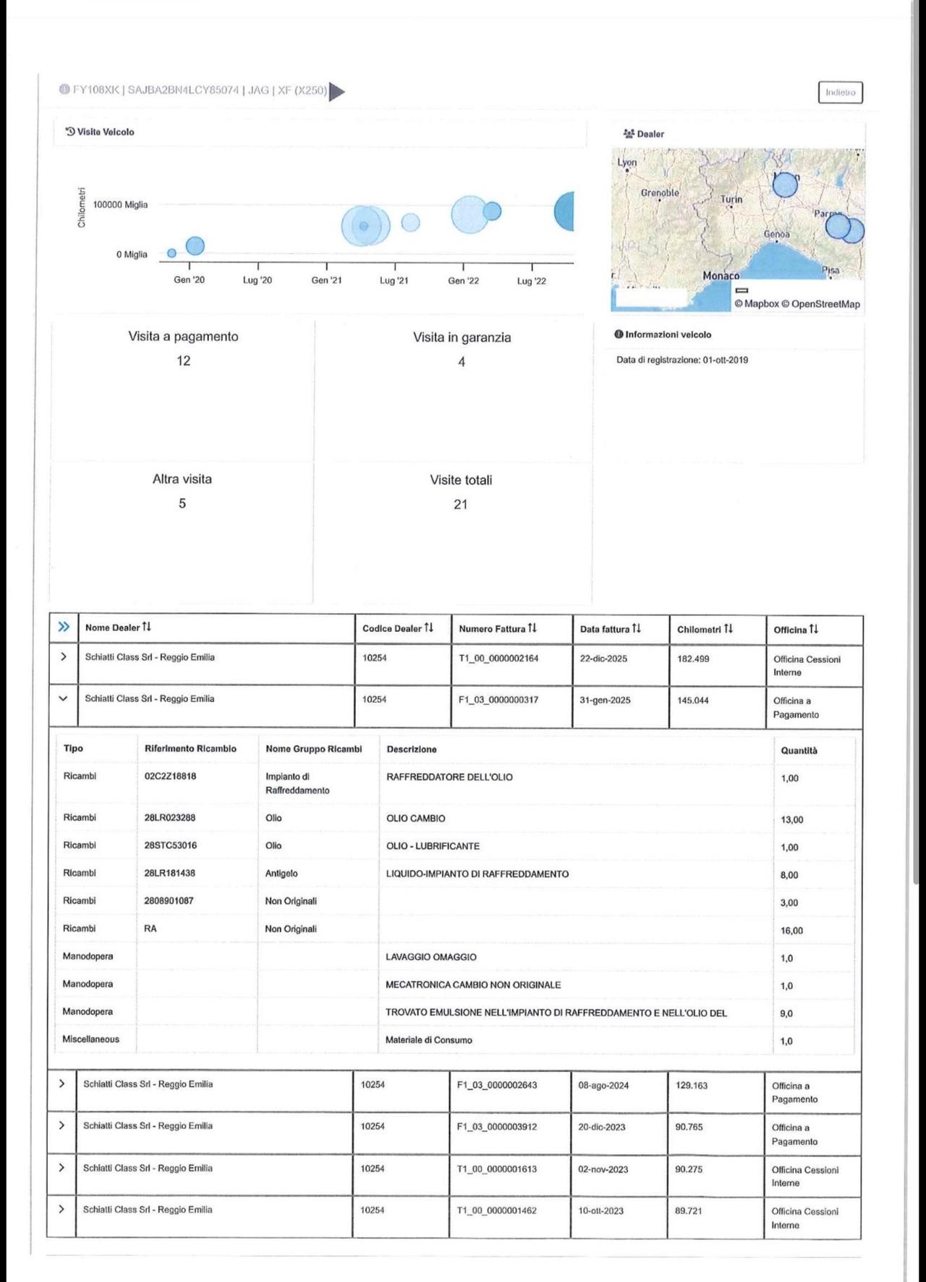The height and width of the screenshot is (1282, 926).
Task: Sort by Codice Dealer column arrows
Action: pyautogui.click(x=429, y=628)
